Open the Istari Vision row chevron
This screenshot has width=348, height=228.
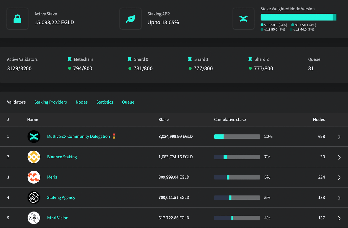tap(339, 218)
